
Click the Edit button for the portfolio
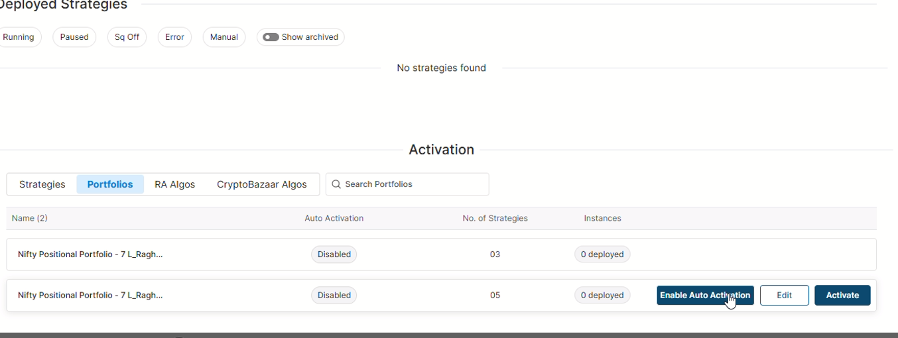click(784, 295)
